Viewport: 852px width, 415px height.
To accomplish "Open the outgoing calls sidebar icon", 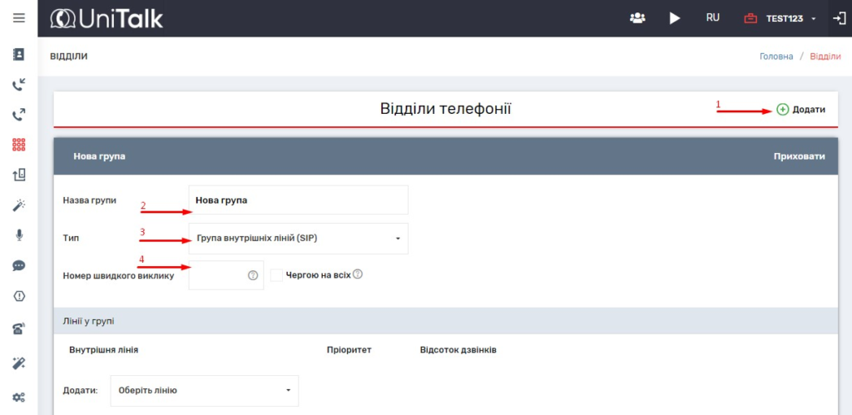I will [18, 115].
